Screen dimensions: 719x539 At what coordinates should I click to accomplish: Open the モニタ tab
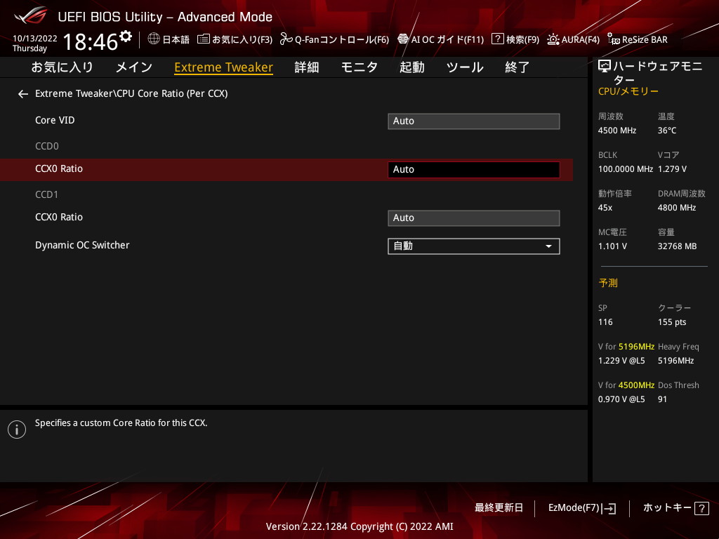coord(359,67)
